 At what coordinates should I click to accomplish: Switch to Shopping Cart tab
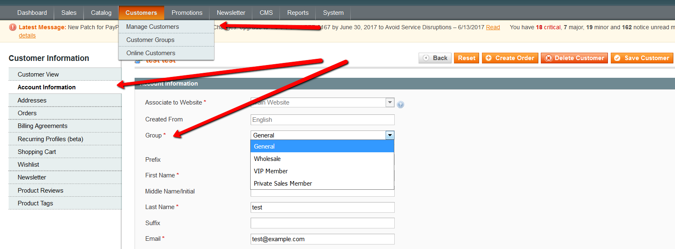pos(65,152)
